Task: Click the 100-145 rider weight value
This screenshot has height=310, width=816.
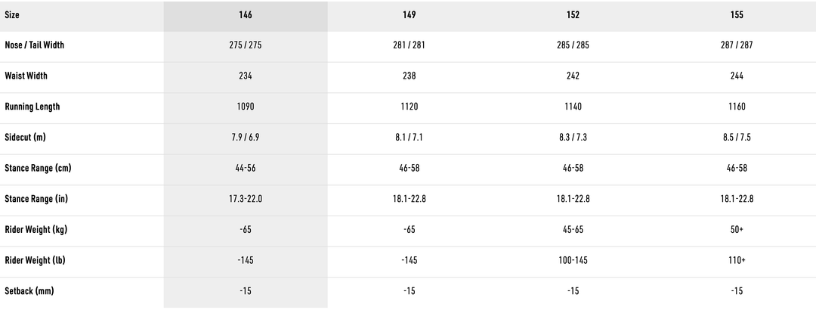Action: click(573, 261)
